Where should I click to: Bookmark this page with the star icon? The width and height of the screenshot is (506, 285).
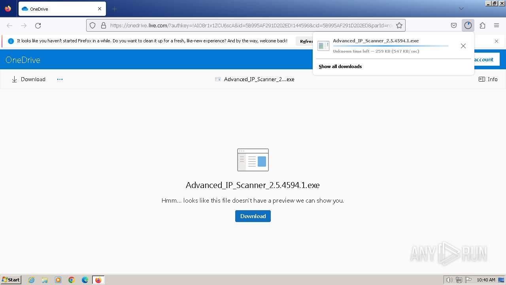pos(399,25)
